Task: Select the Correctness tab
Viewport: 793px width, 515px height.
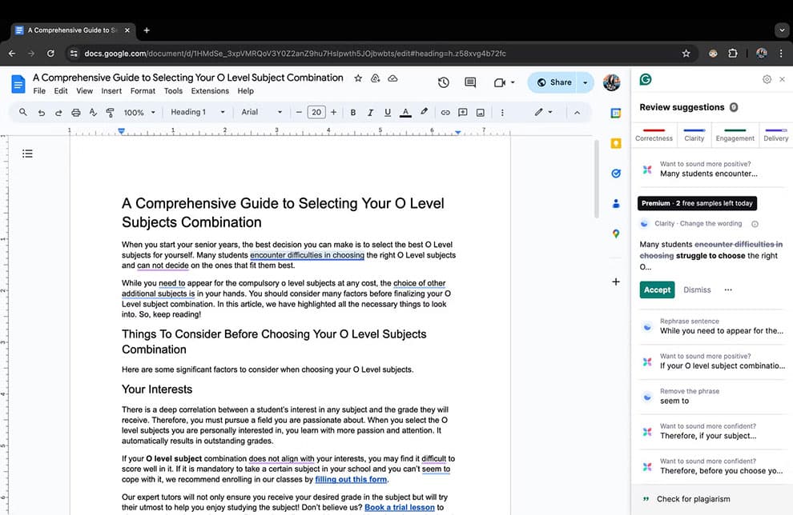Action: click(654, 135)
